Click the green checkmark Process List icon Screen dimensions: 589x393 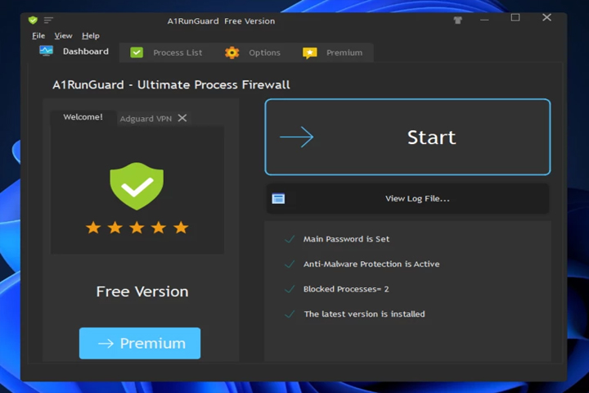pos(137,52)
